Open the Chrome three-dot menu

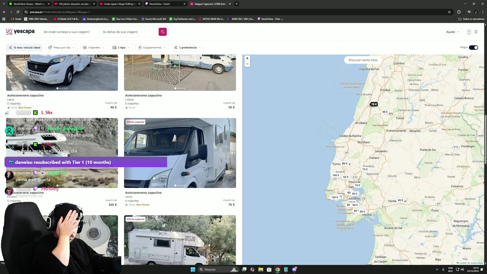[482, 12]
